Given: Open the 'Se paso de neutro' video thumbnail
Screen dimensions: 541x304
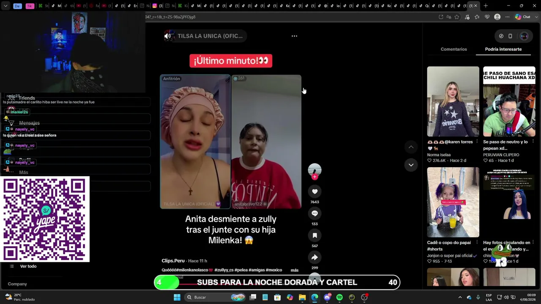Looking at the screenshot, I should [x=509, y=101].
